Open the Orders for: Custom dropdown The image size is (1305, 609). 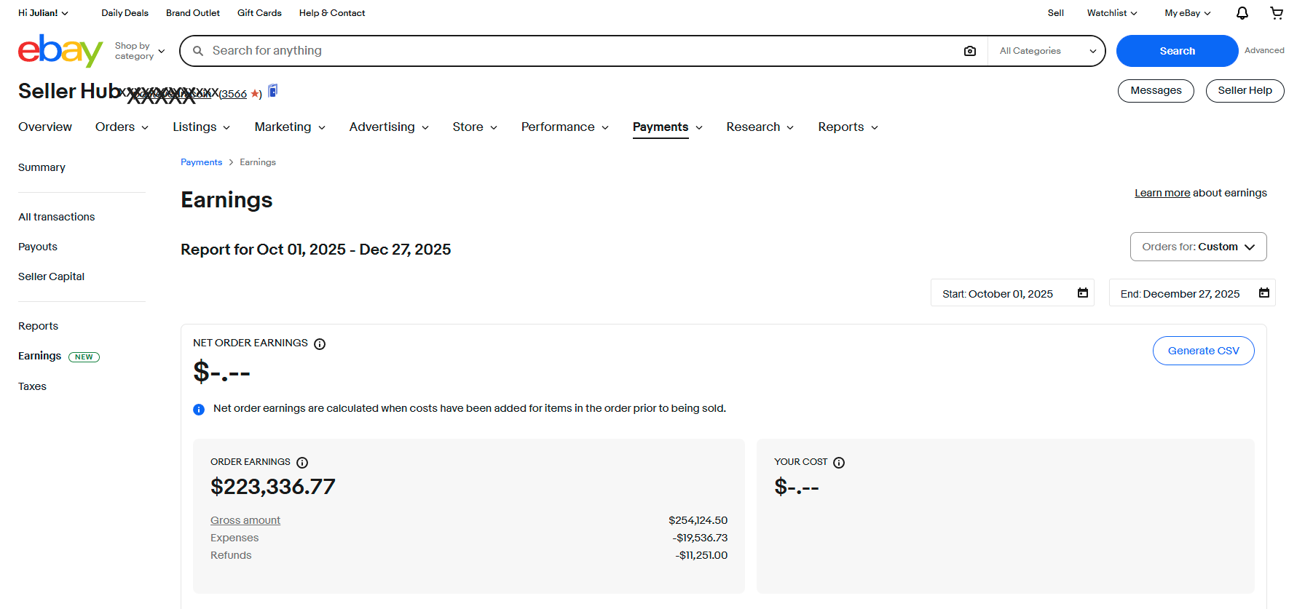1198,247
